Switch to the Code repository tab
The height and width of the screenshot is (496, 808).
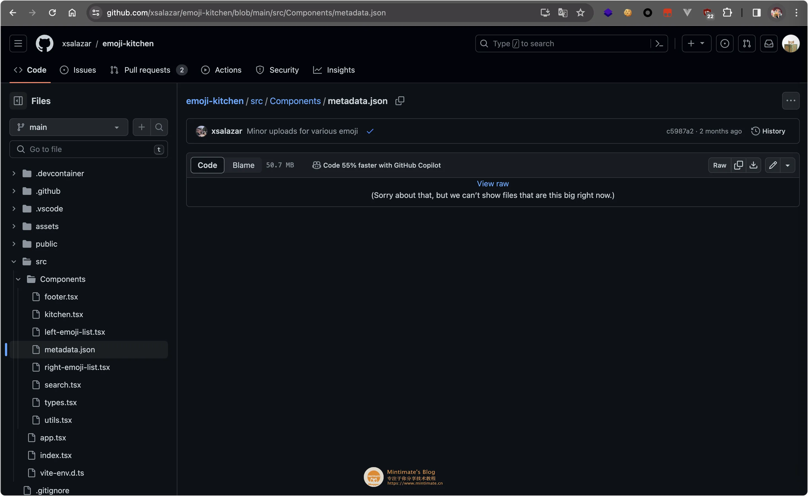click(x=30, y=70)
